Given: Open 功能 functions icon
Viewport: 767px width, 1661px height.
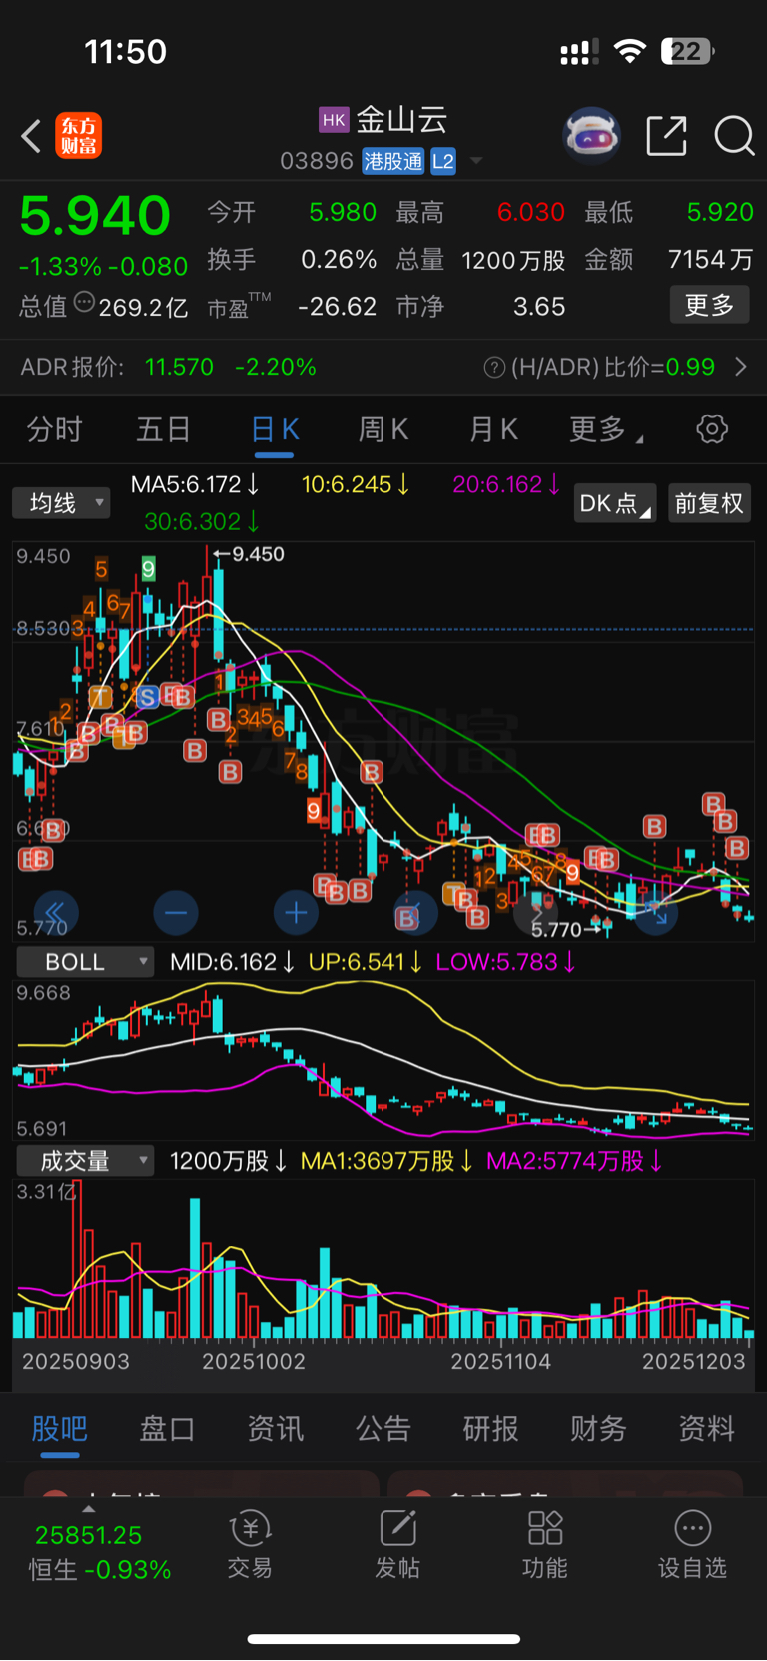Looking at the screenshot, I should (x=545, y=1545).
